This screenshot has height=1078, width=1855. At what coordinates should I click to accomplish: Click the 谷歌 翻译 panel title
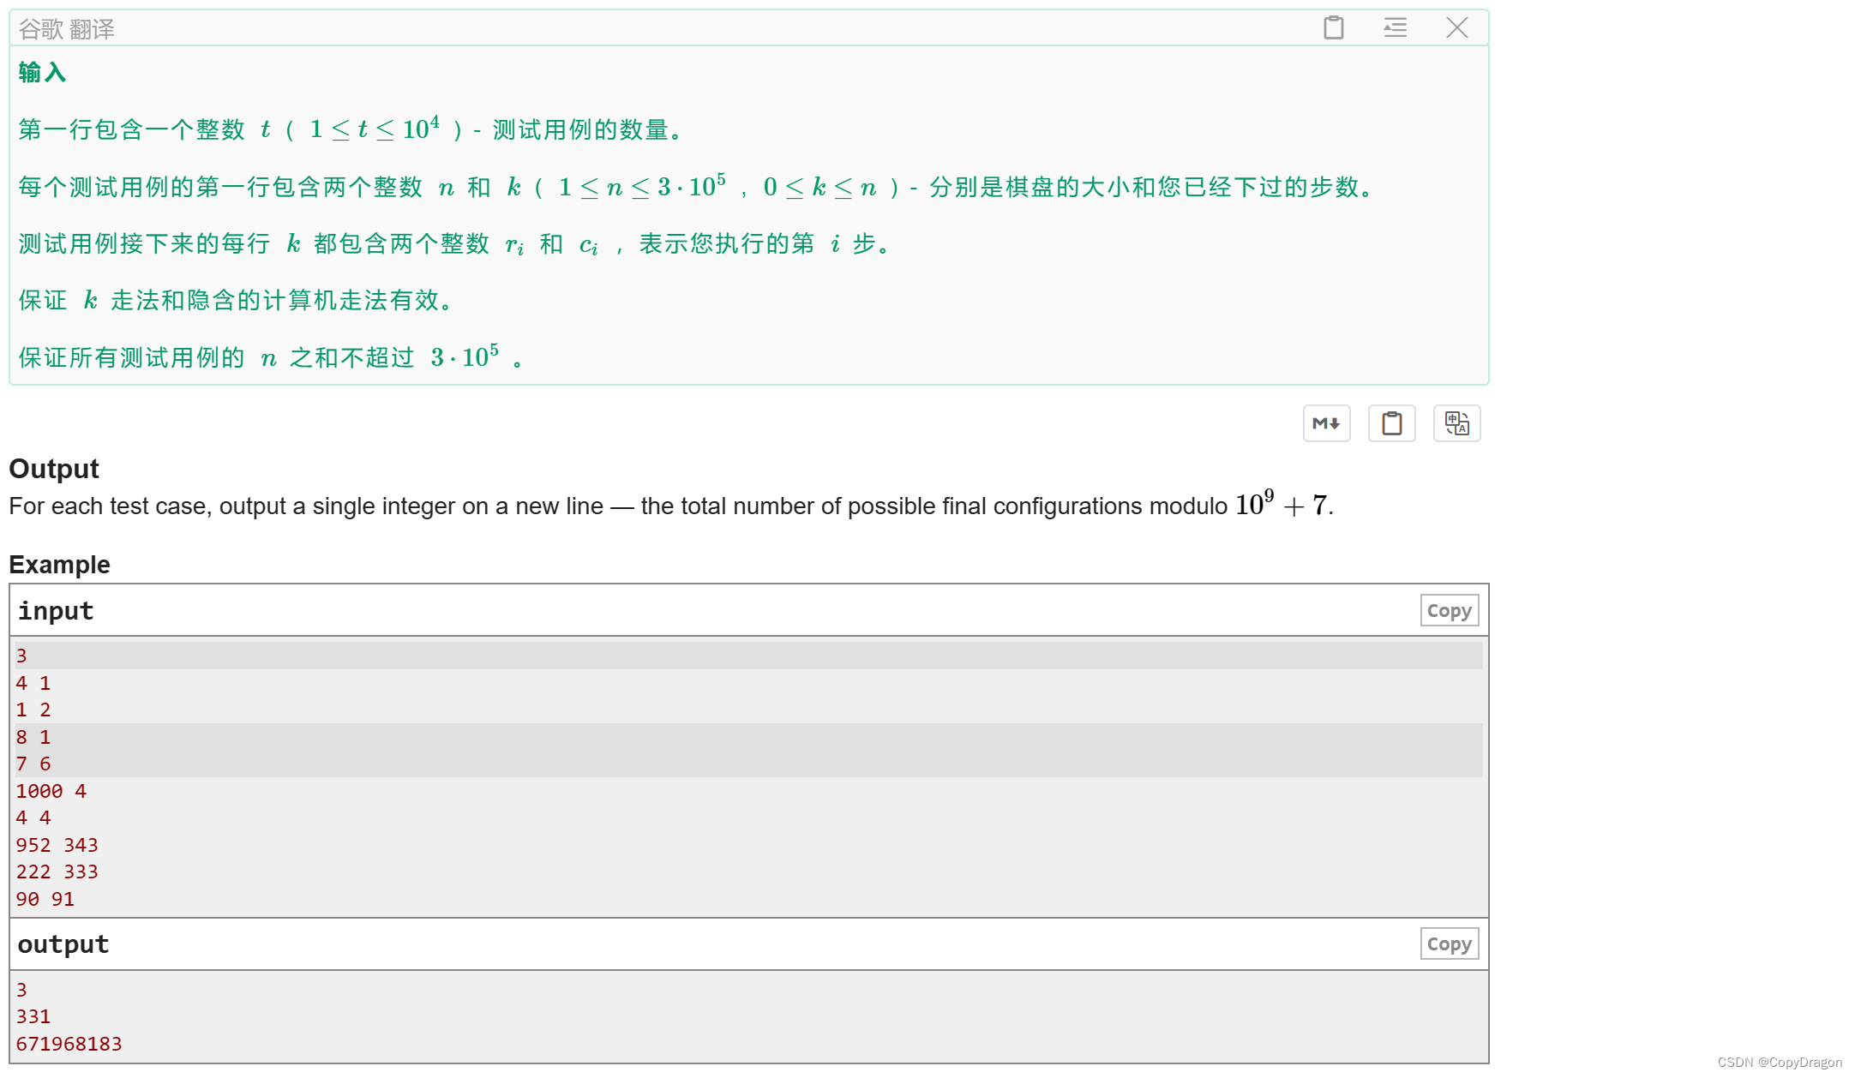pos(67,30)
